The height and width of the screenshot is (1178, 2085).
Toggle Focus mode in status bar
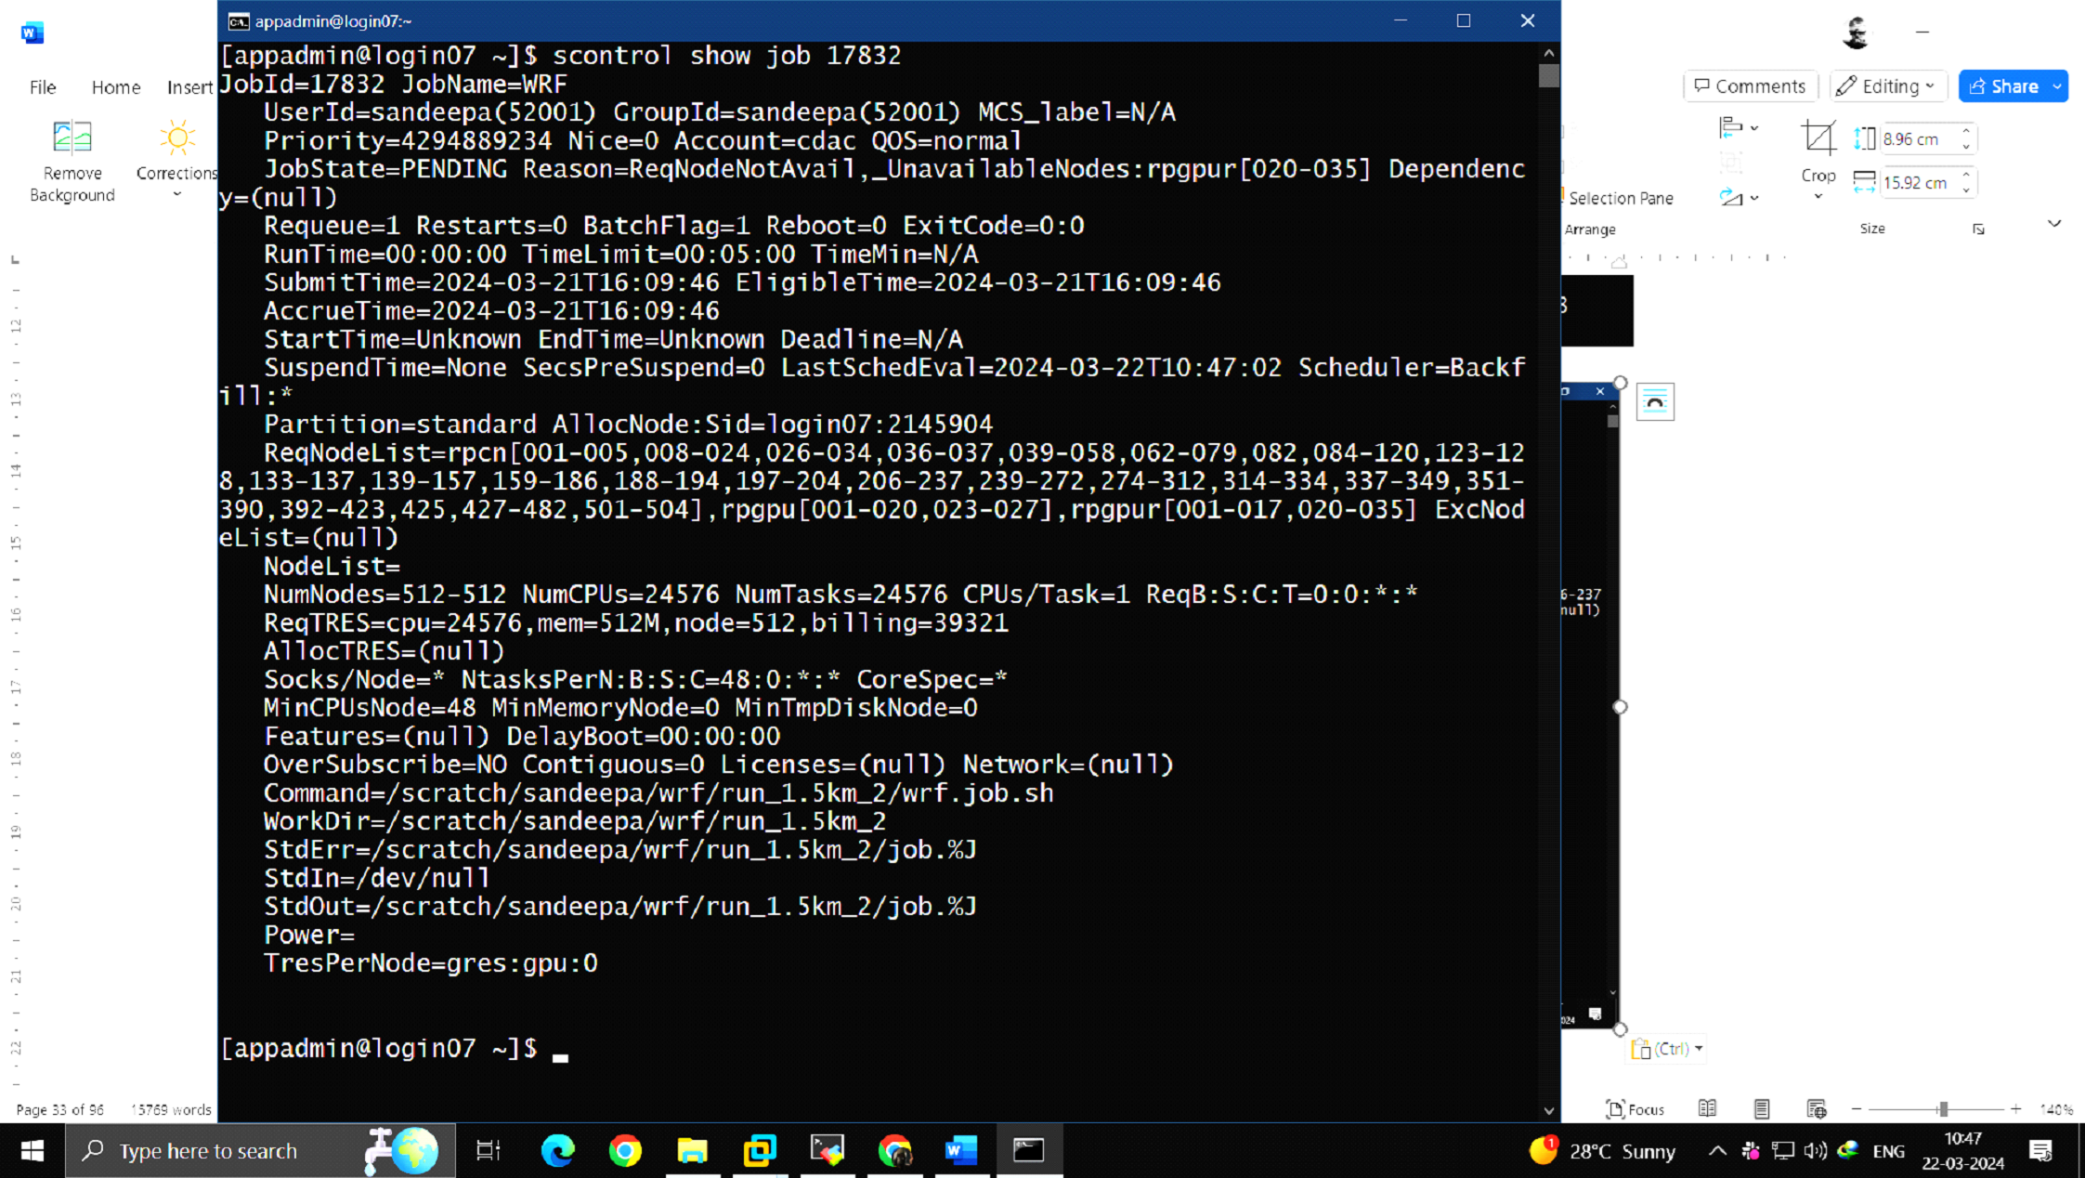point(1635,1108)
